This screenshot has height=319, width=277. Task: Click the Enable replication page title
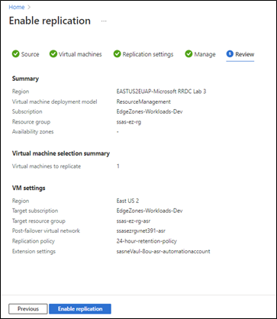[50, 21]
